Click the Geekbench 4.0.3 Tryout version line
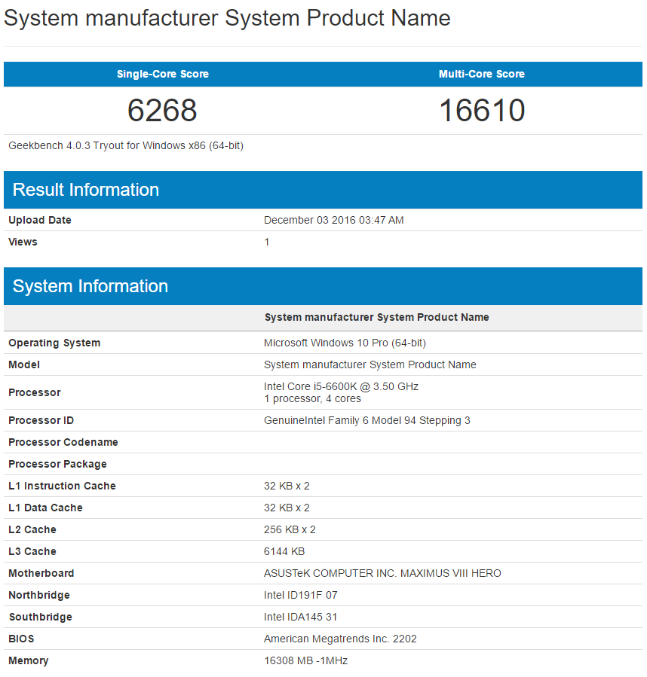Screen dimensions: 647x677 126,146
